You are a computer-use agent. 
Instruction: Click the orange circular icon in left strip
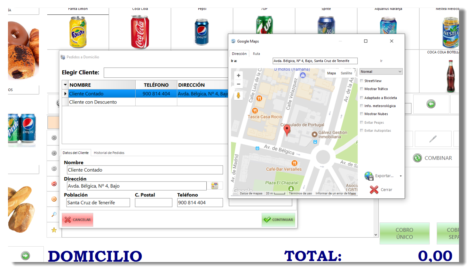(54, 199)
